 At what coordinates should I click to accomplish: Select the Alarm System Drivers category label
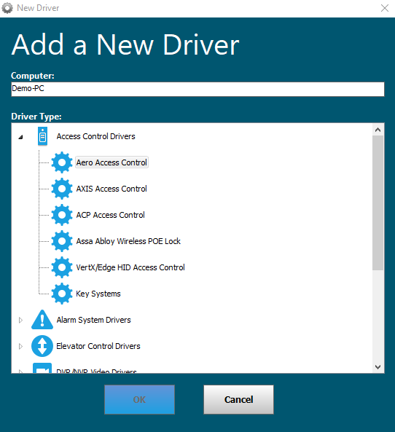pos(93,320)
